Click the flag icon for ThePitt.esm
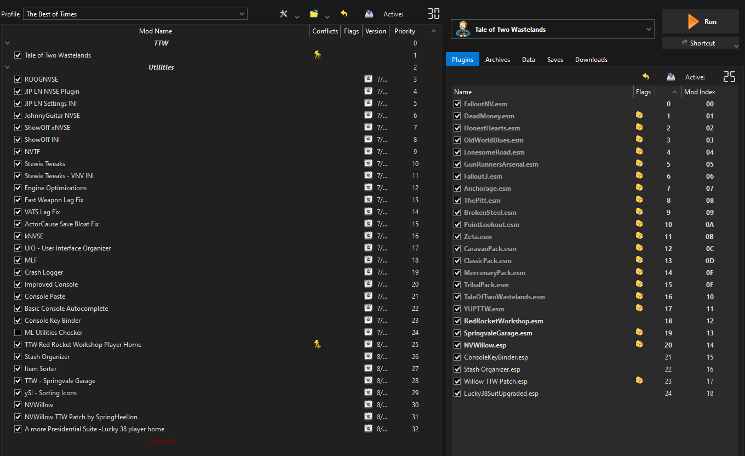Screen dimensions: 745x456 point(639,200)
